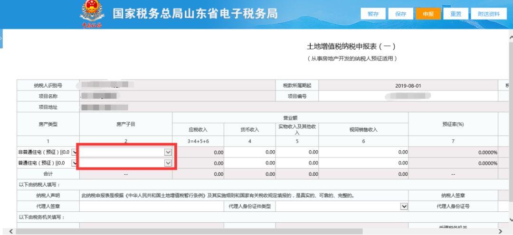
Task: Click the 项目名称 label cell
Action: click(x=48, y=96)
